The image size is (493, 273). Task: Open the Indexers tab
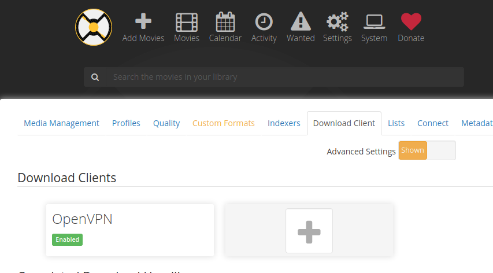pyautogui.click(x=284, y=123)
